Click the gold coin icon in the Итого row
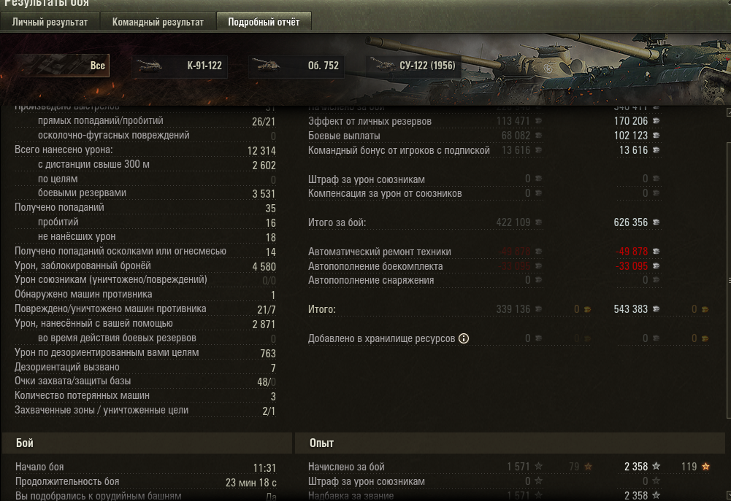Image resolution: width=731 pixels, height=501 pixels. tap(705, 309)
